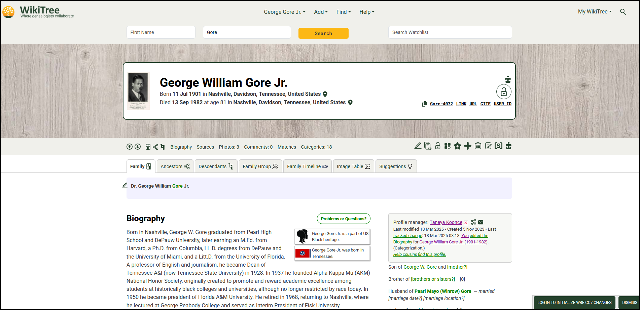Click the envelope message icon next to manager
The height and width of the screenshot is (310, 640).
[x=481, y=222]
